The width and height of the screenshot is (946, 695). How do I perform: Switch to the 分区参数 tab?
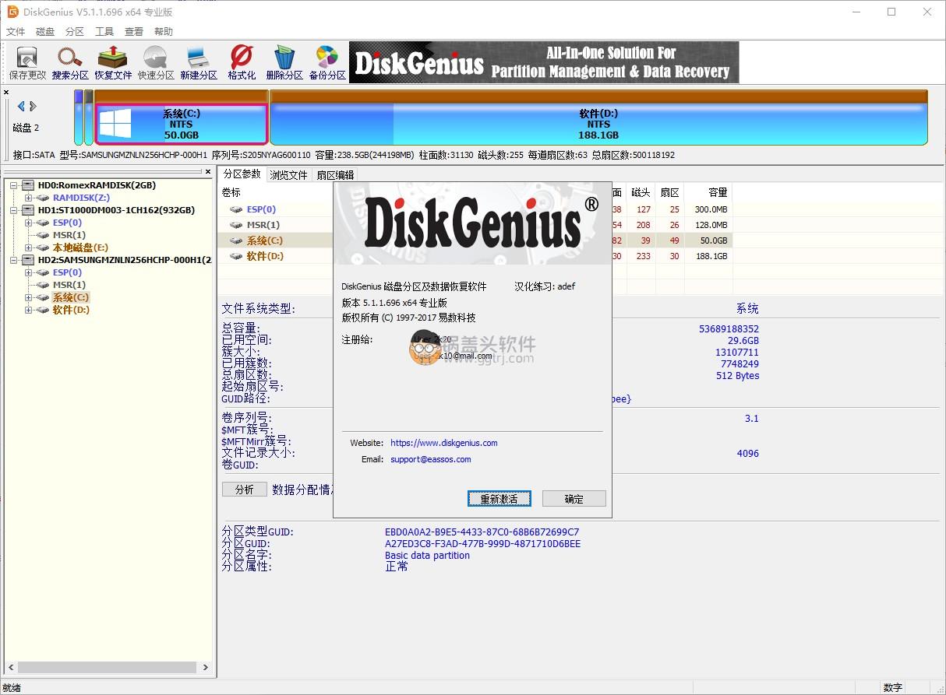coord(242,174)
